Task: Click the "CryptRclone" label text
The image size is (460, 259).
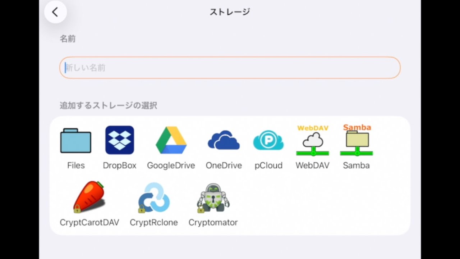Action: tap(153, 222)
